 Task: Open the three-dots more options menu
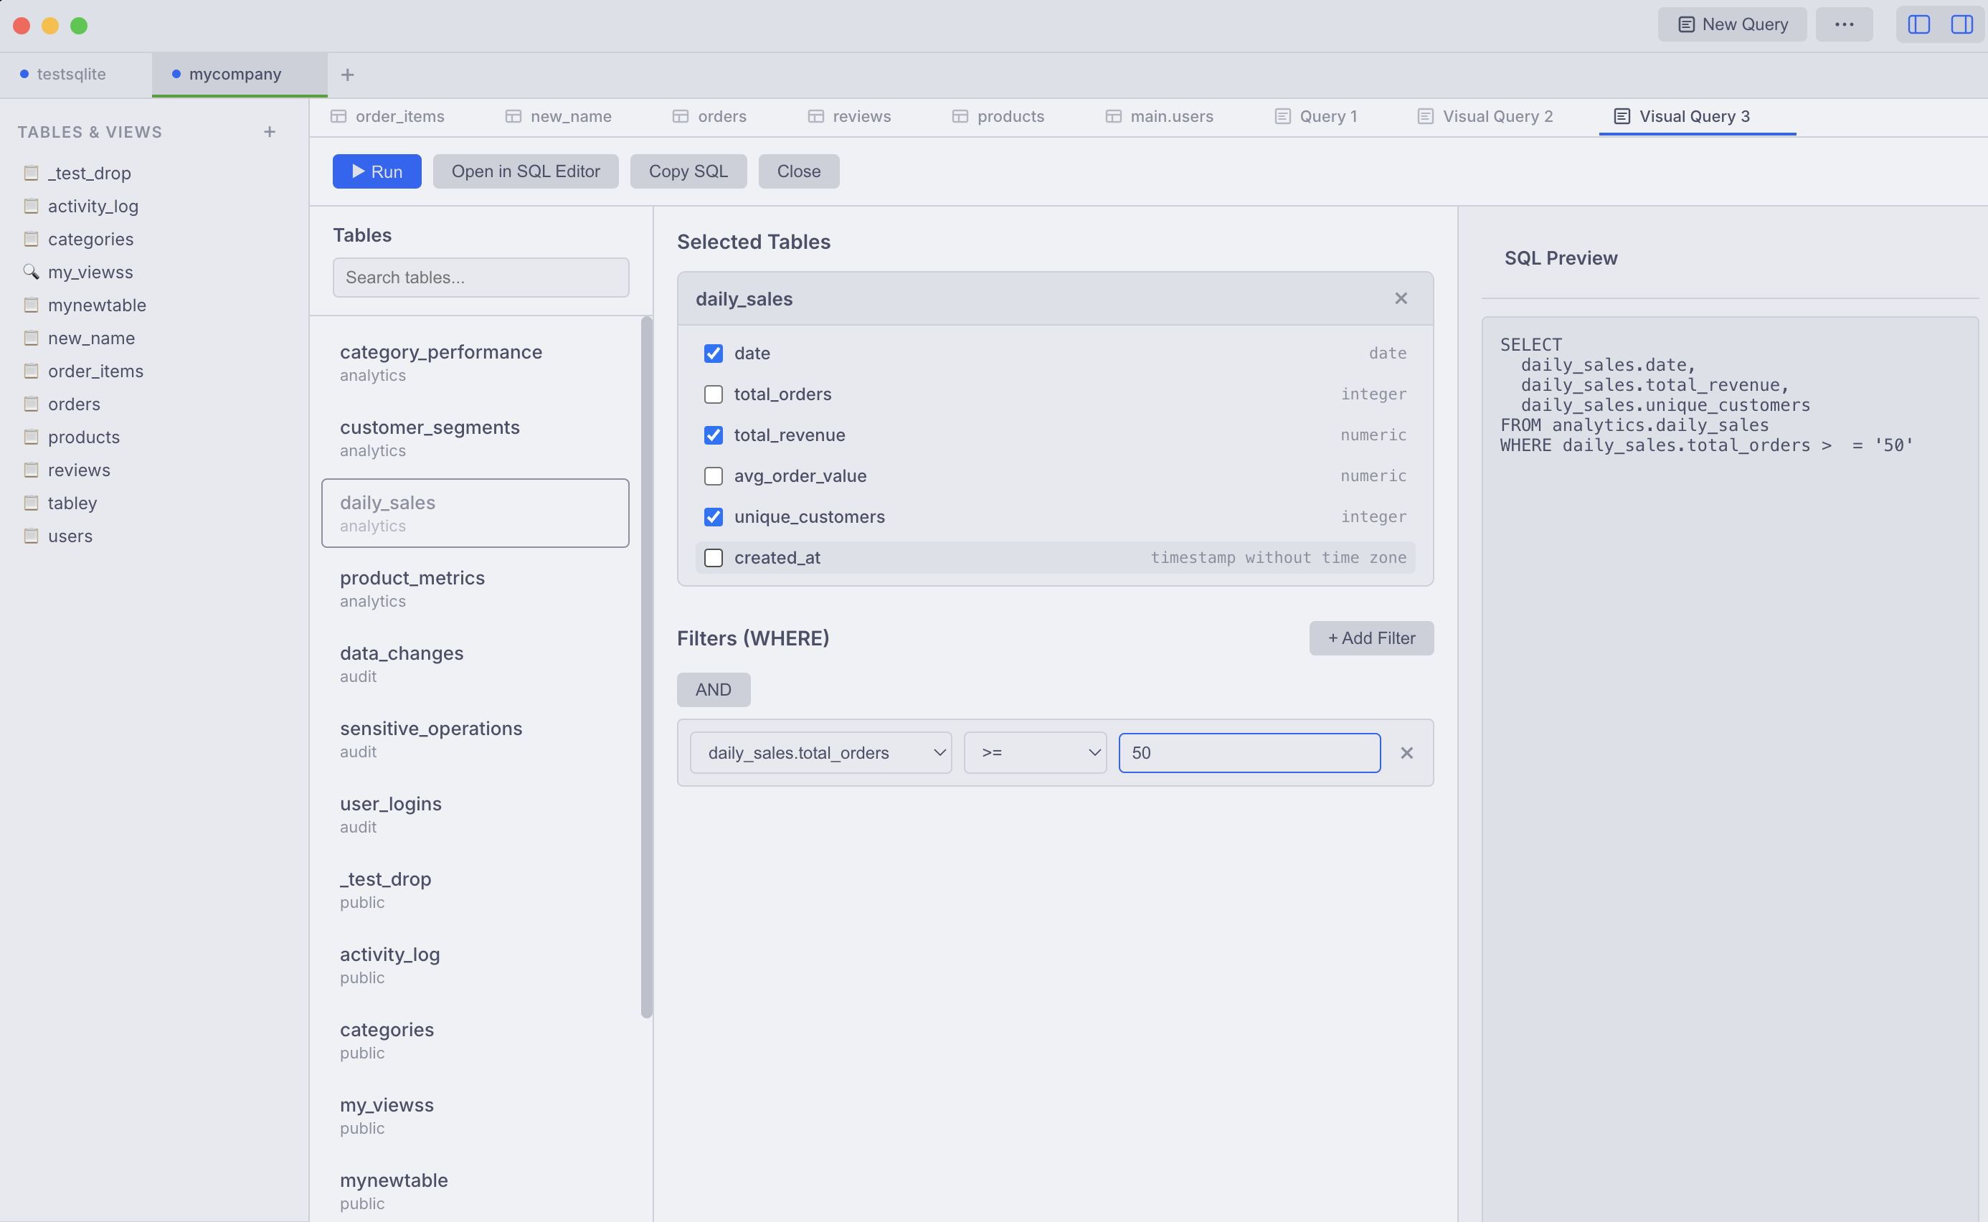(1843, 24)
